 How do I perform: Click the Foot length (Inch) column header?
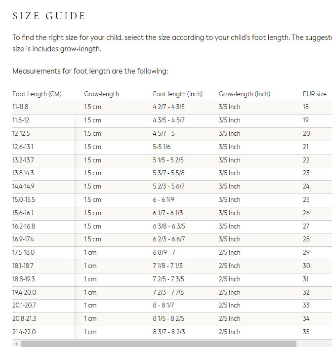(x=176, y=94)
